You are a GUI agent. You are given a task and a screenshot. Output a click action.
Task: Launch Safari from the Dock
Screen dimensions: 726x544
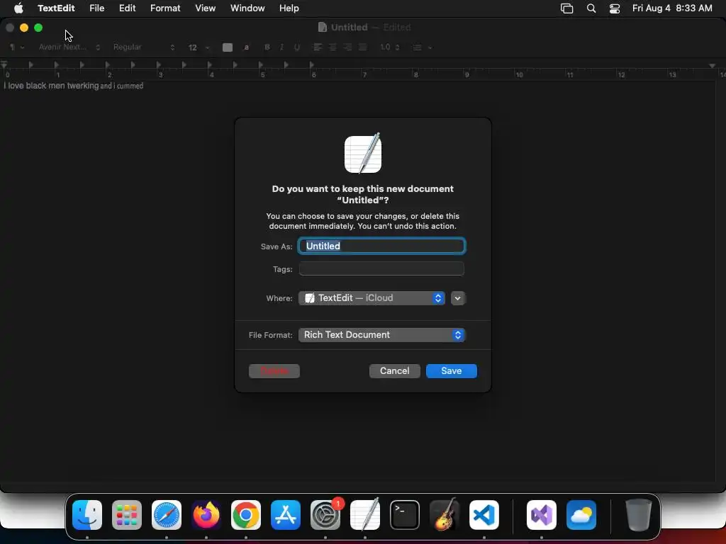[x=167, y=514]
